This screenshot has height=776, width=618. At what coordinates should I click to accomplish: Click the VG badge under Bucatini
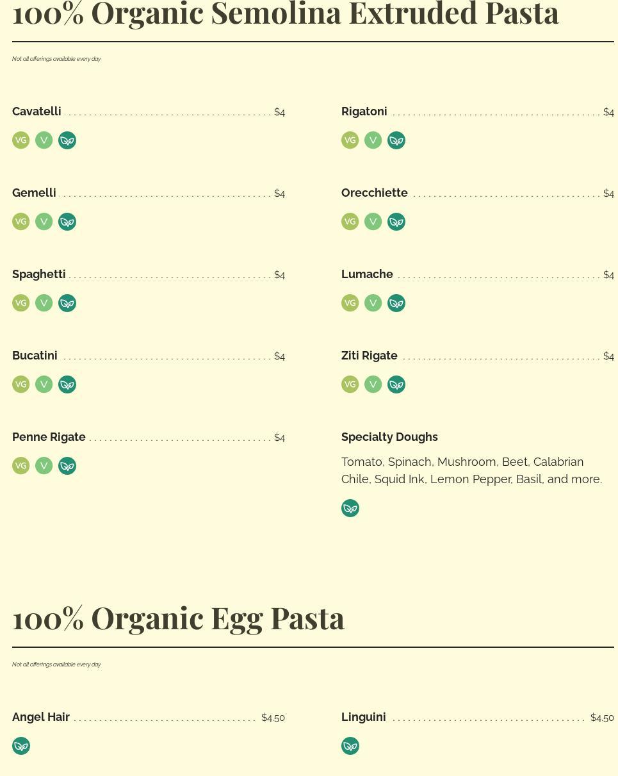[21, 384]
